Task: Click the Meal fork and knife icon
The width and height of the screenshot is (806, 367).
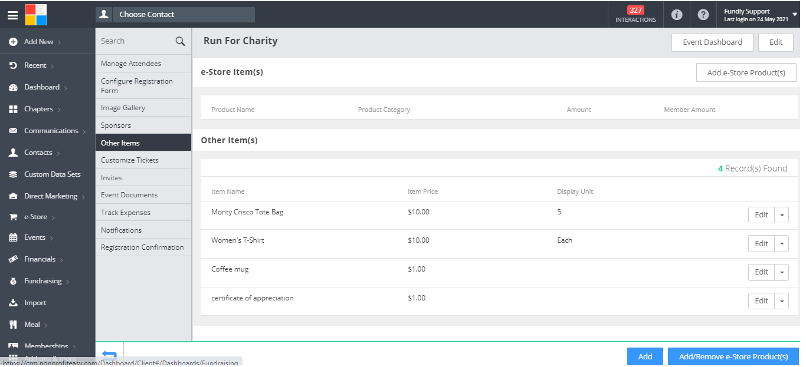Action: tap(13, 325)
